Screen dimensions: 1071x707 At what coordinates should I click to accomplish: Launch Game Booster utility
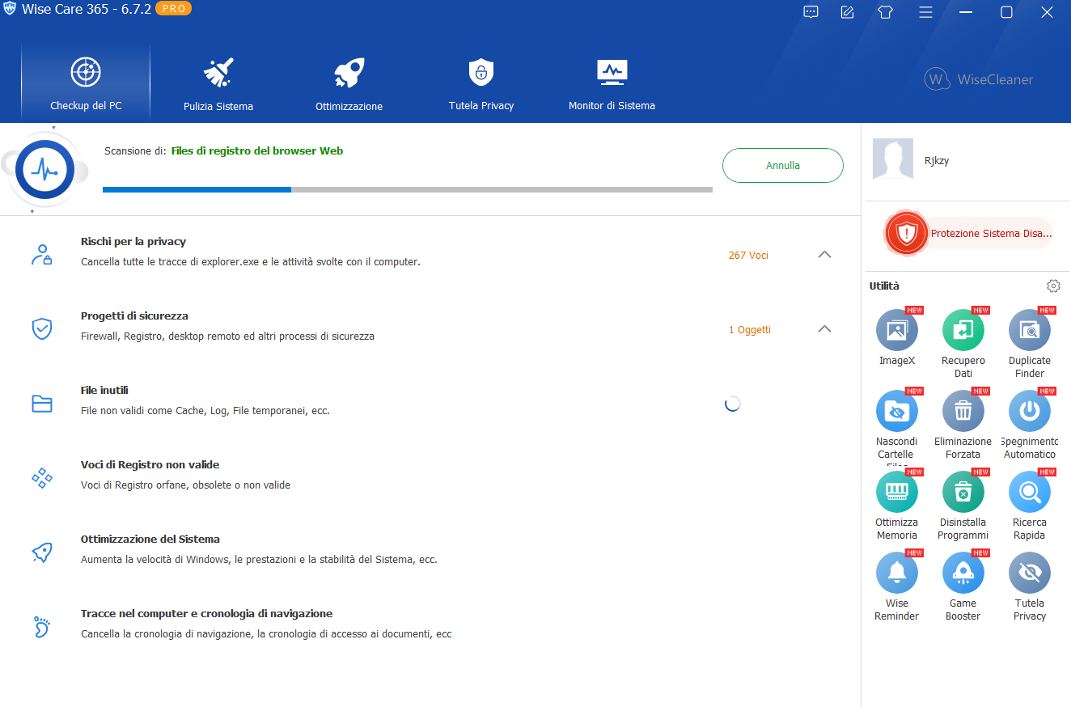tap(963, 573)
